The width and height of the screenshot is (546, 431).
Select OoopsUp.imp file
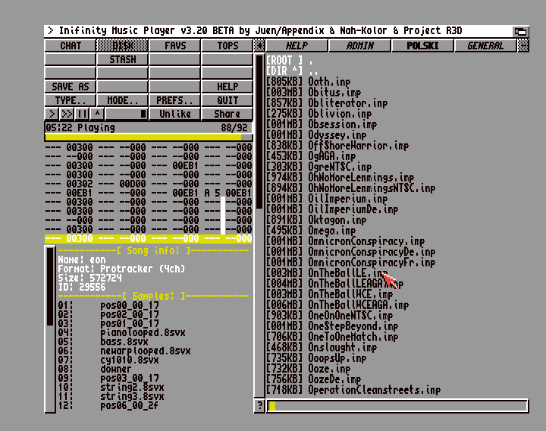(x=316, y=358)
